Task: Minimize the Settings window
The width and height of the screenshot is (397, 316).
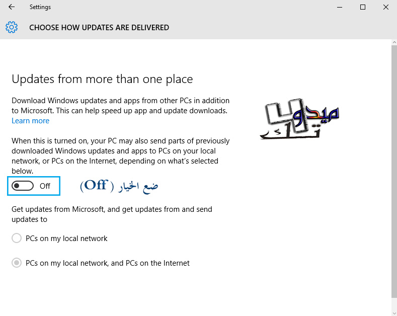Action: pos(340,7)
